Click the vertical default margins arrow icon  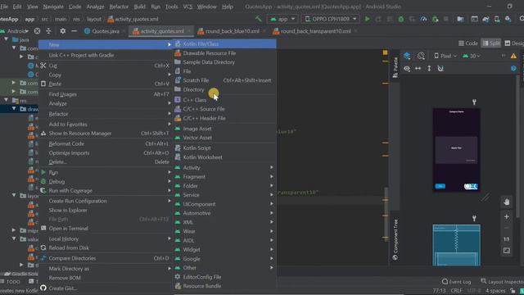pyautogui.click(x=429, y=69)
